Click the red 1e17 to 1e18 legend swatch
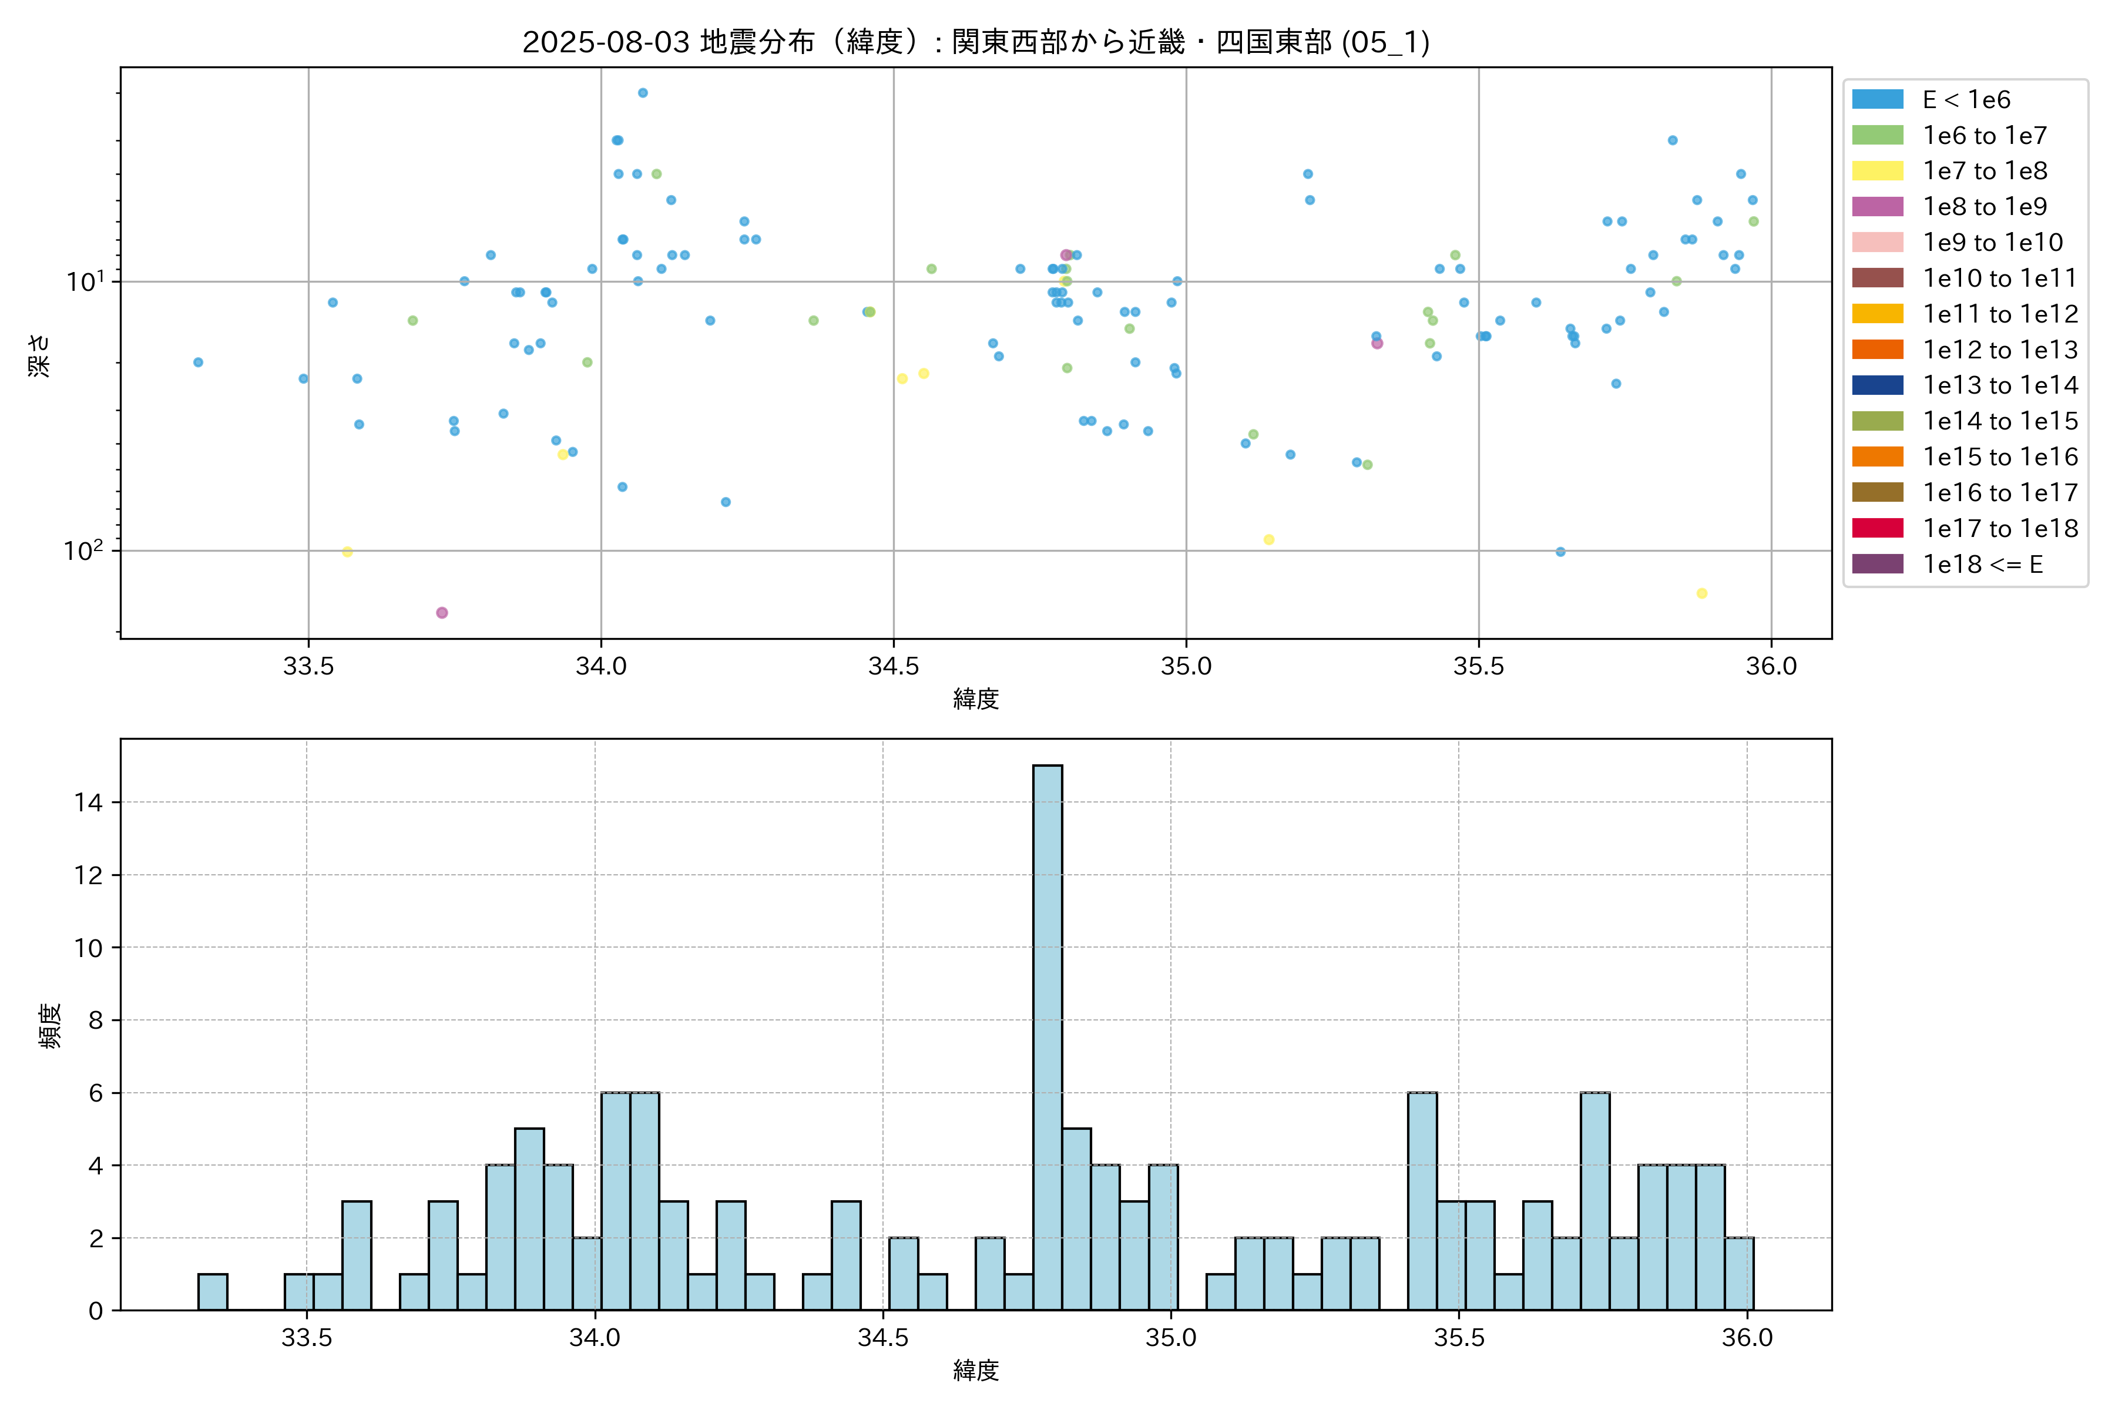The width and height of the screenshot is (2115, 1410). tap(1878, 528)
